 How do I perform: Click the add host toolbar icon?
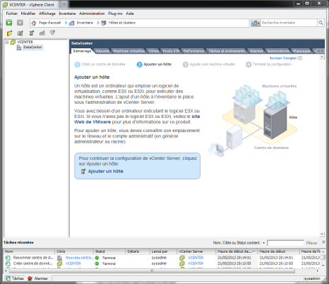31,33
